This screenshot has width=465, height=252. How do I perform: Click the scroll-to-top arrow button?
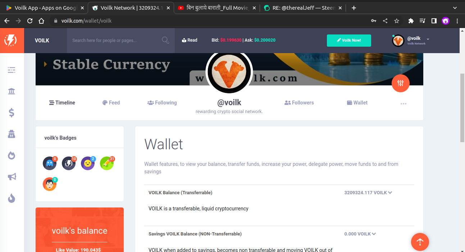click(420, 242)
